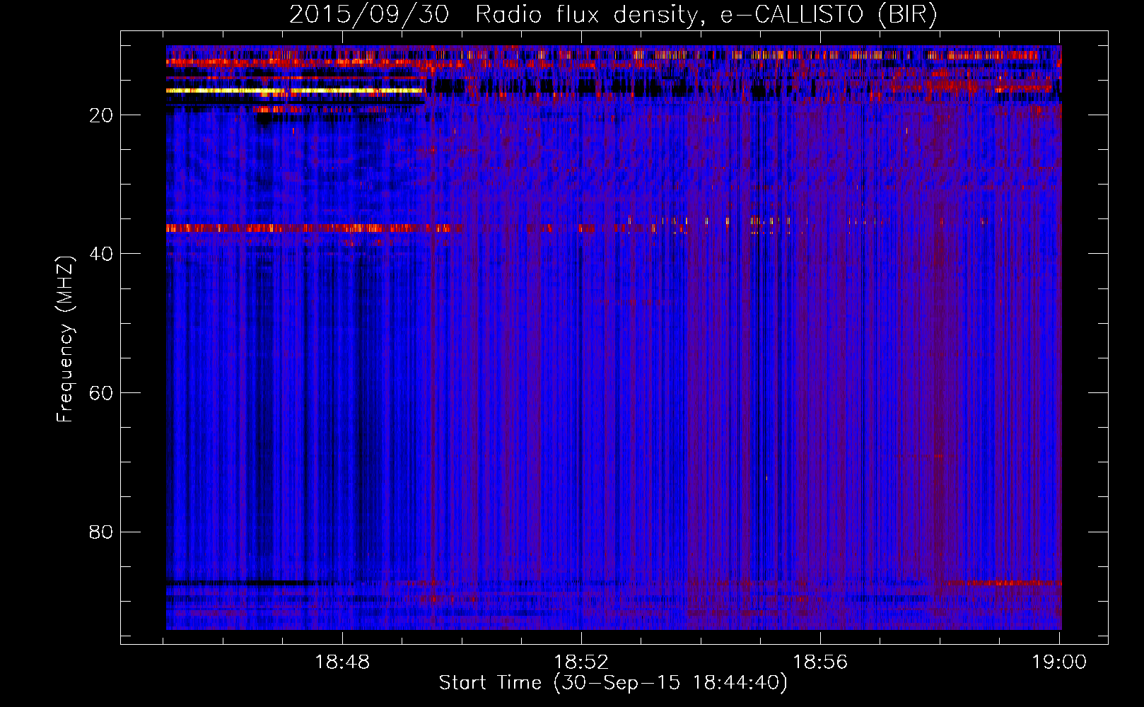
Task: Click the 40 MHz frequency tick label
Action: (x=101, y=254)
